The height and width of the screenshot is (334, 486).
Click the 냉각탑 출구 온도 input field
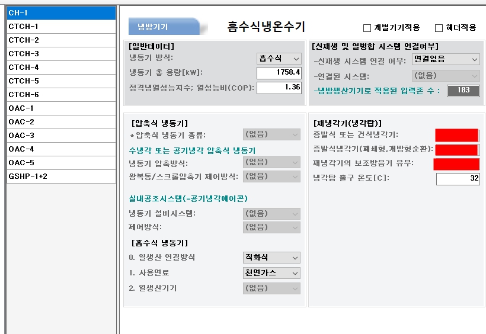point(458,179)
